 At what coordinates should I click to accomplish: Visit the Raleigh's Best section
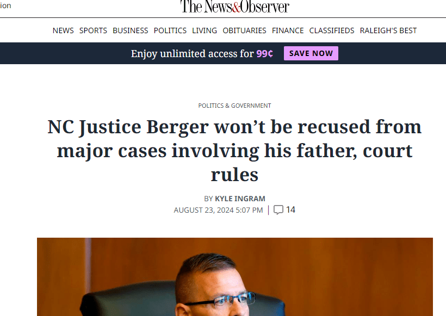388,30
